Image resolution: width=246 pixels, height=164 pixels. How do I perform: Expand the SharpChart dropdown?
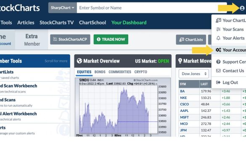62,8
